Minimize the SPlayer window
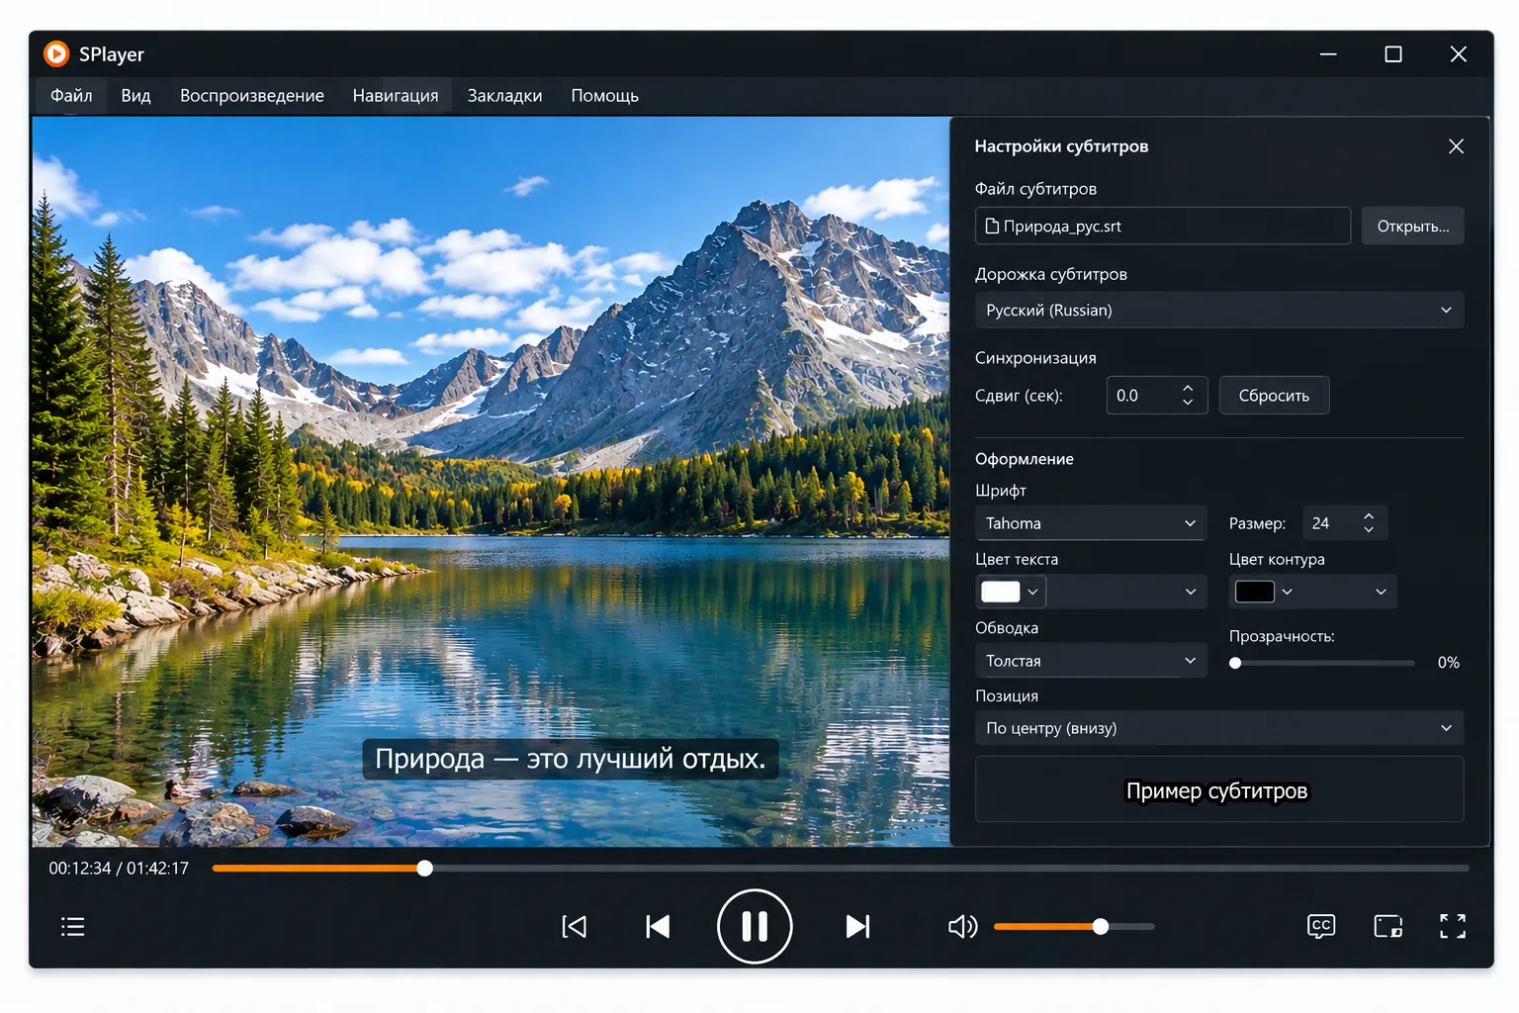The height and width of the screenshot is (1013, 1519). pyautogui.click(x=1328, y=54)
